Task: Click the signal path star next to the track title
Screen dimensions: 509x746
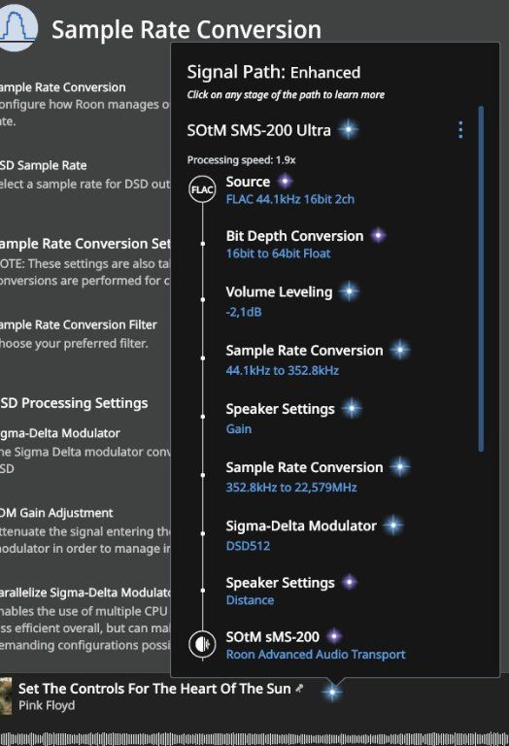Action: coord(332,692)
